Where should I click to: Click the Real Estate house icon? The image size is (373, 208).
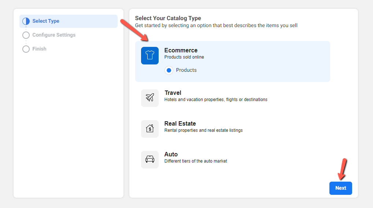149,129
